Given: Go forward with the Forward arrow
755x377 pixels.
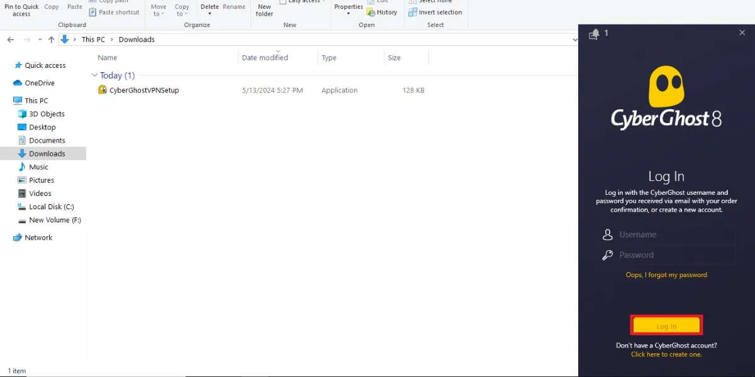Looking at the screenshot, I should pyautogui.click(x=27, y=40).
